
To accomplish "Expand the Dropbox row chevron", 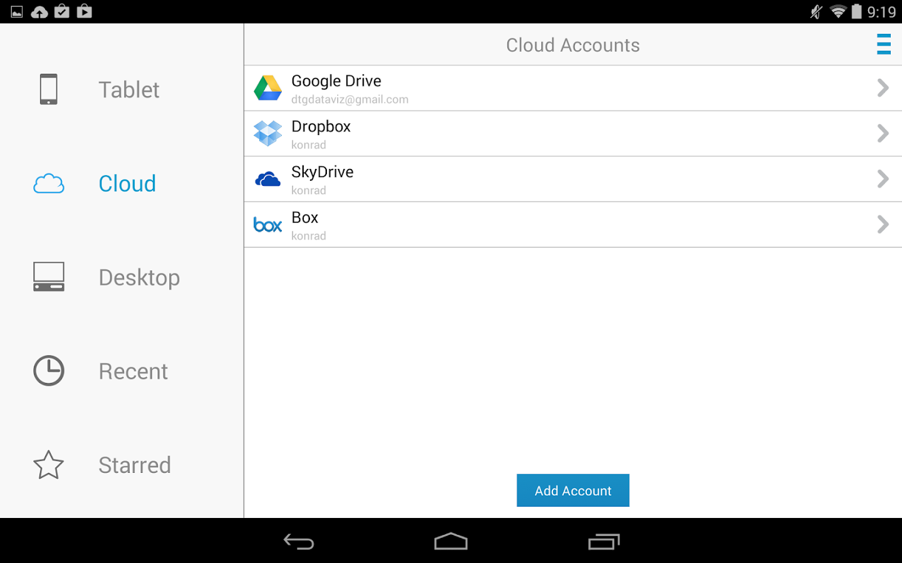I will pos(883,133).
